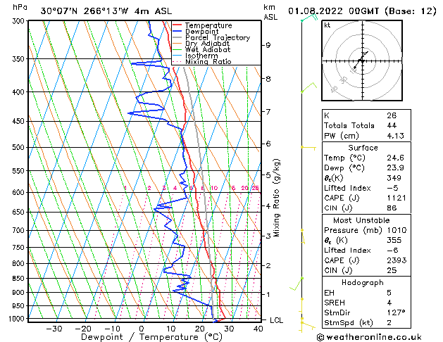Image resolution: width=443 pixels, height=342 pixels.
Task: Click the 450 pressure level label
Action: [20, 121]
